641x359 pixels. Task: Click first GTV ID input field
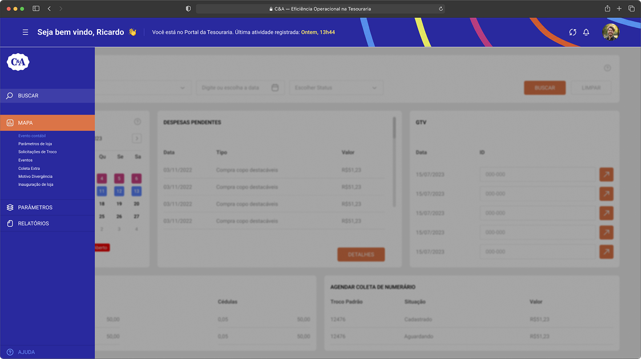pyautogui.click(x=538, y=174)
